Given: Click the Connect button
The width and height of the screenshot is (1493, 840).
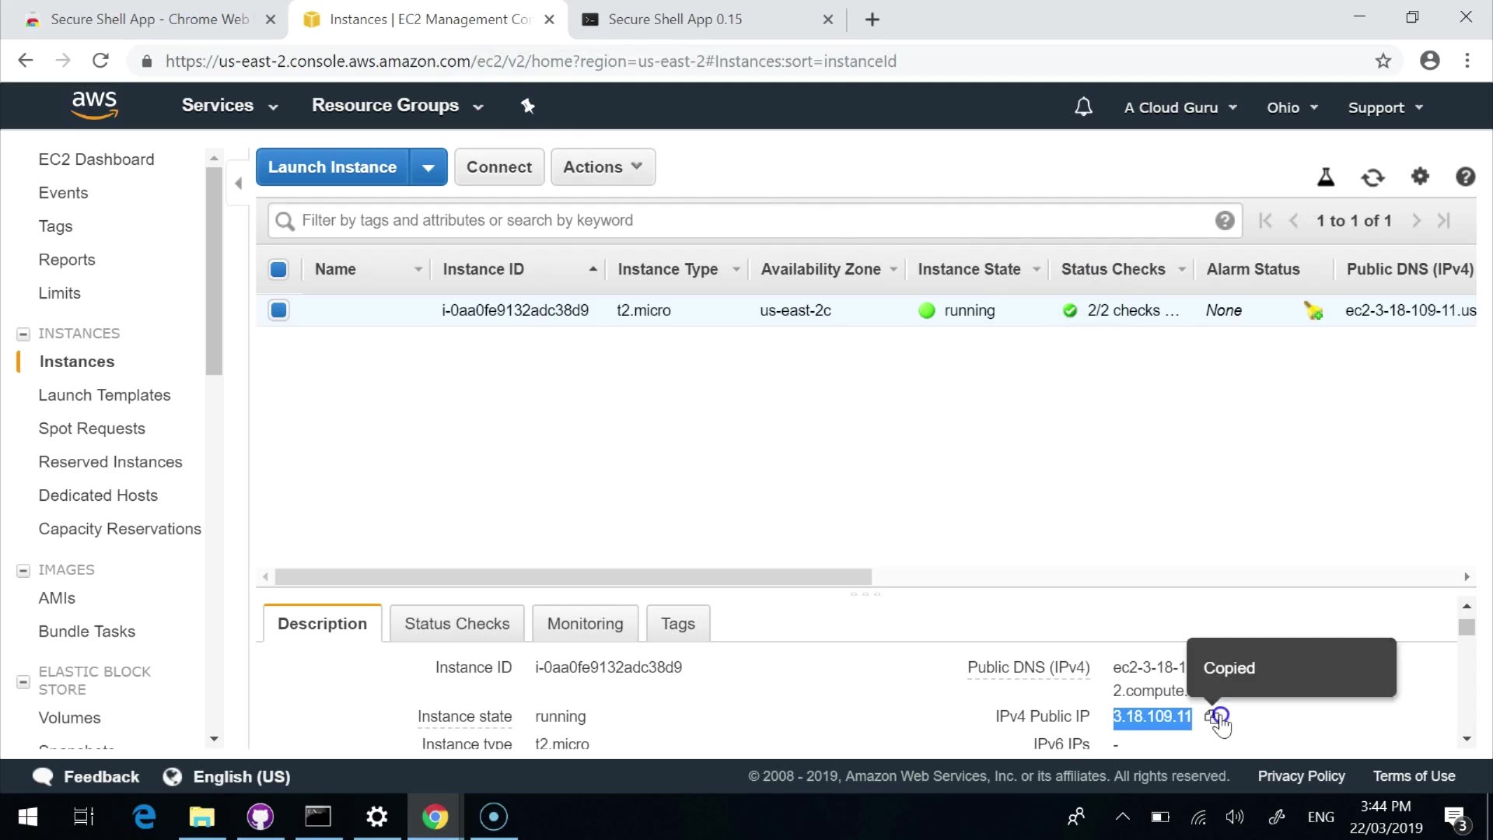Looking at the screenshot, I should pos(498,167).
